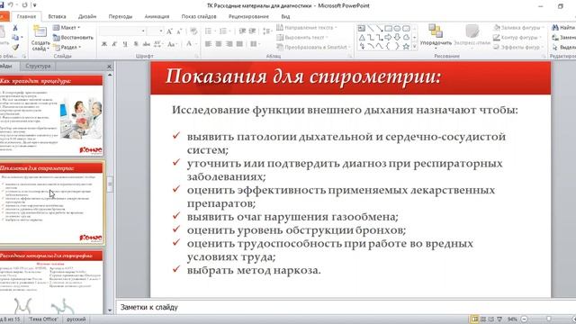This screenshot has width=576, height=324.
Task: Clear all formatting with the eraser icon
Action: click(193, 31)
